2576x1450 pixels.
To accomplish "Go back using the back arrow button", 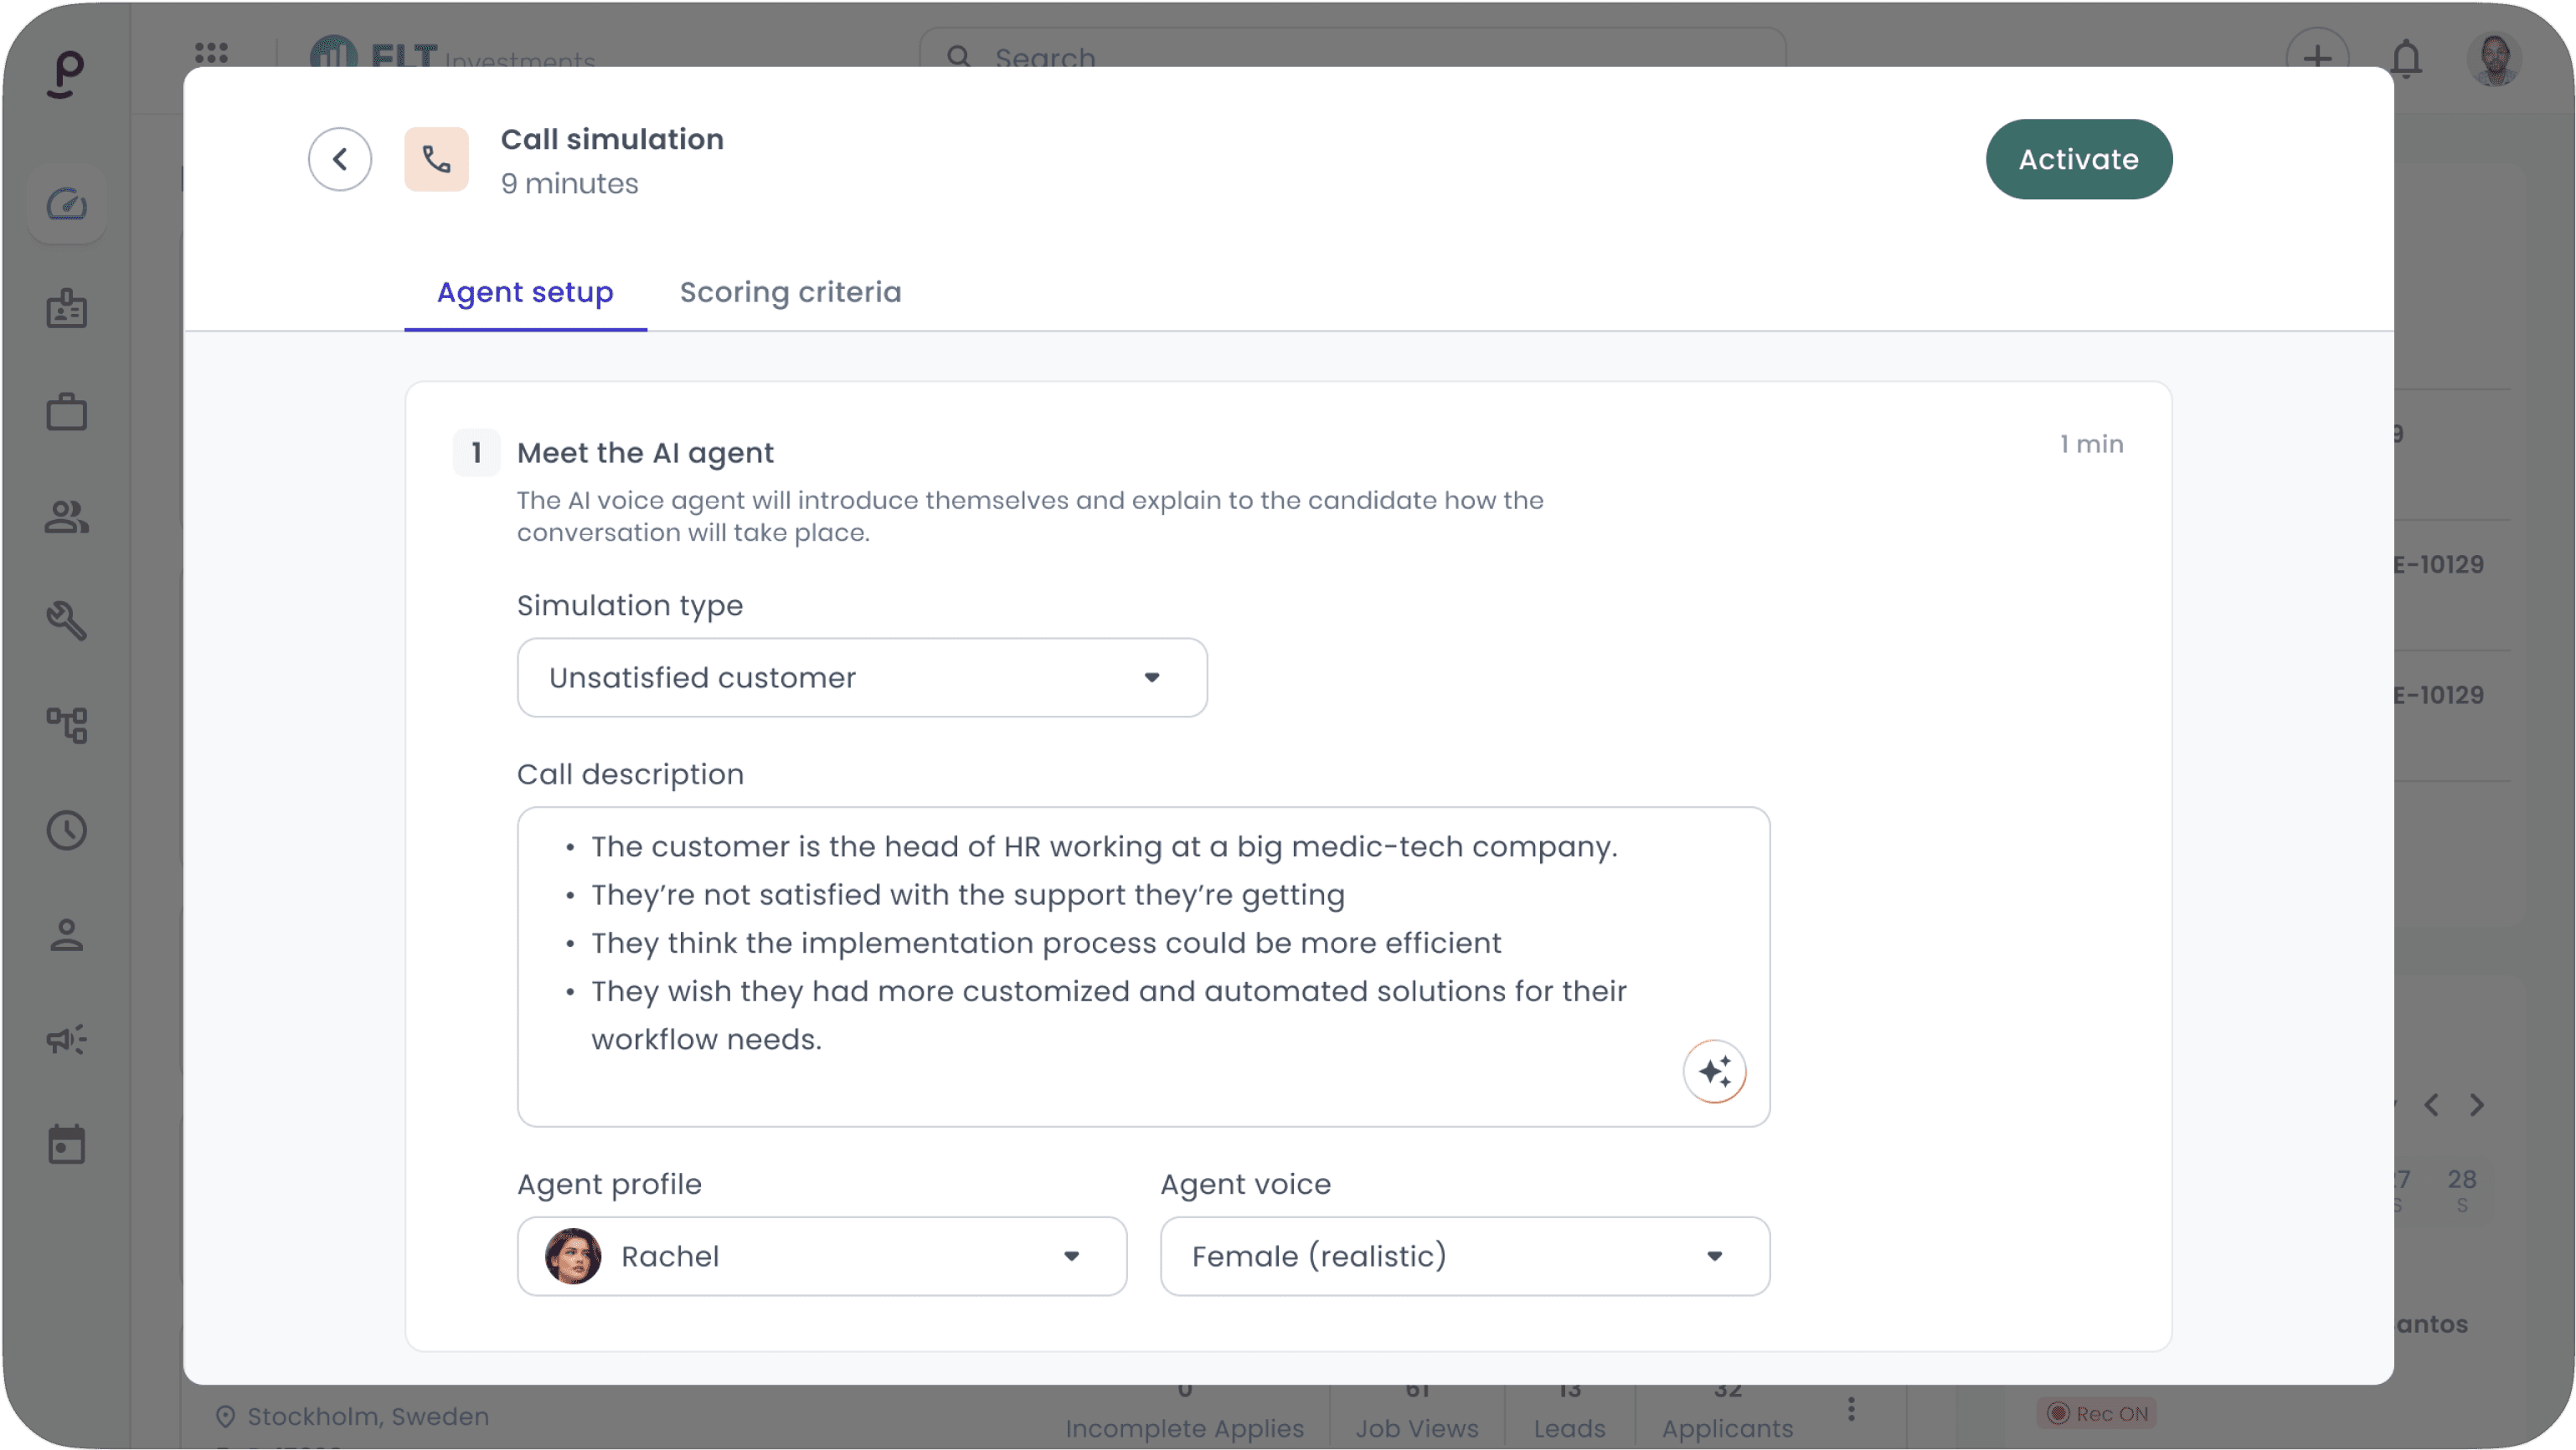I will 340,159.
